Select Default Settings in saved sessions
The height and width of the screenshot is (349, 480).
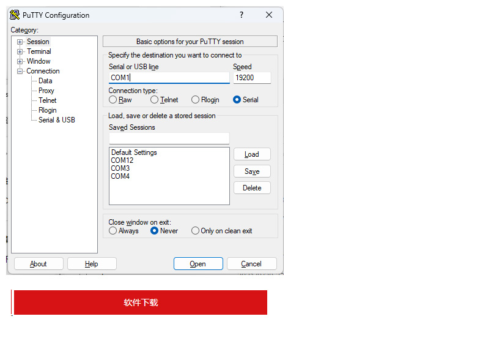(x=134, y=152)
